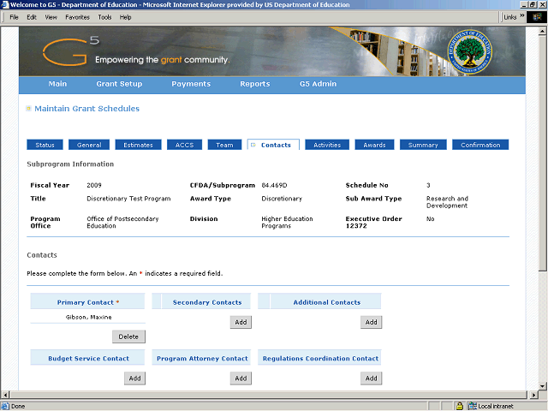
Task: Open the Grant Setup navigation menu
Action: pos(119,84)
